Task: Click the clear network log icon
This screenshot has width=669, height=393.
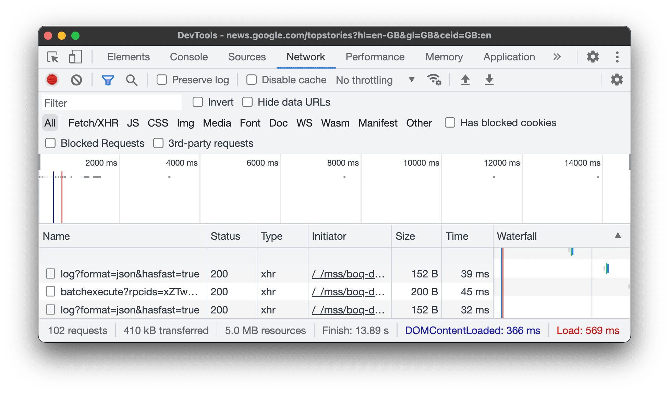Action: tap(75, 79)
